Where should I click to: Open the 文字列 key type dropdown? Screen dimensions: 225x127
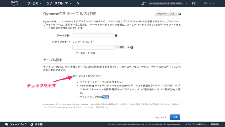122,47
